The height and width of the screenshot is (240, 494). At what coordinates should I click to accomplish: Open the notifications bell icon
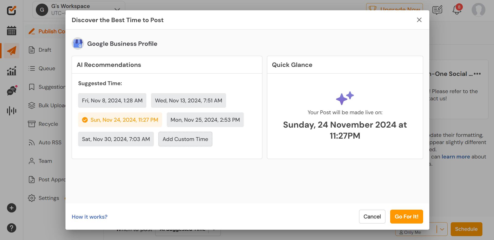tap(457, 10)
